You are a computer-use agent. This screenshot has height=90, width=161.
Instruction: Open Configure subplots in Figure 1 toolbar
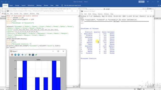30,55
